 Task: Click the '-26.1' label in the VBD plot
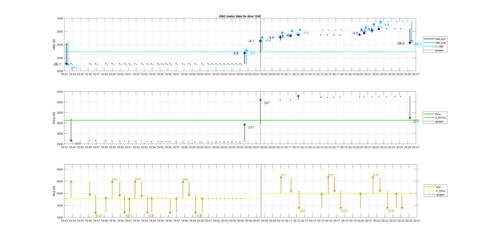point(57,64)
